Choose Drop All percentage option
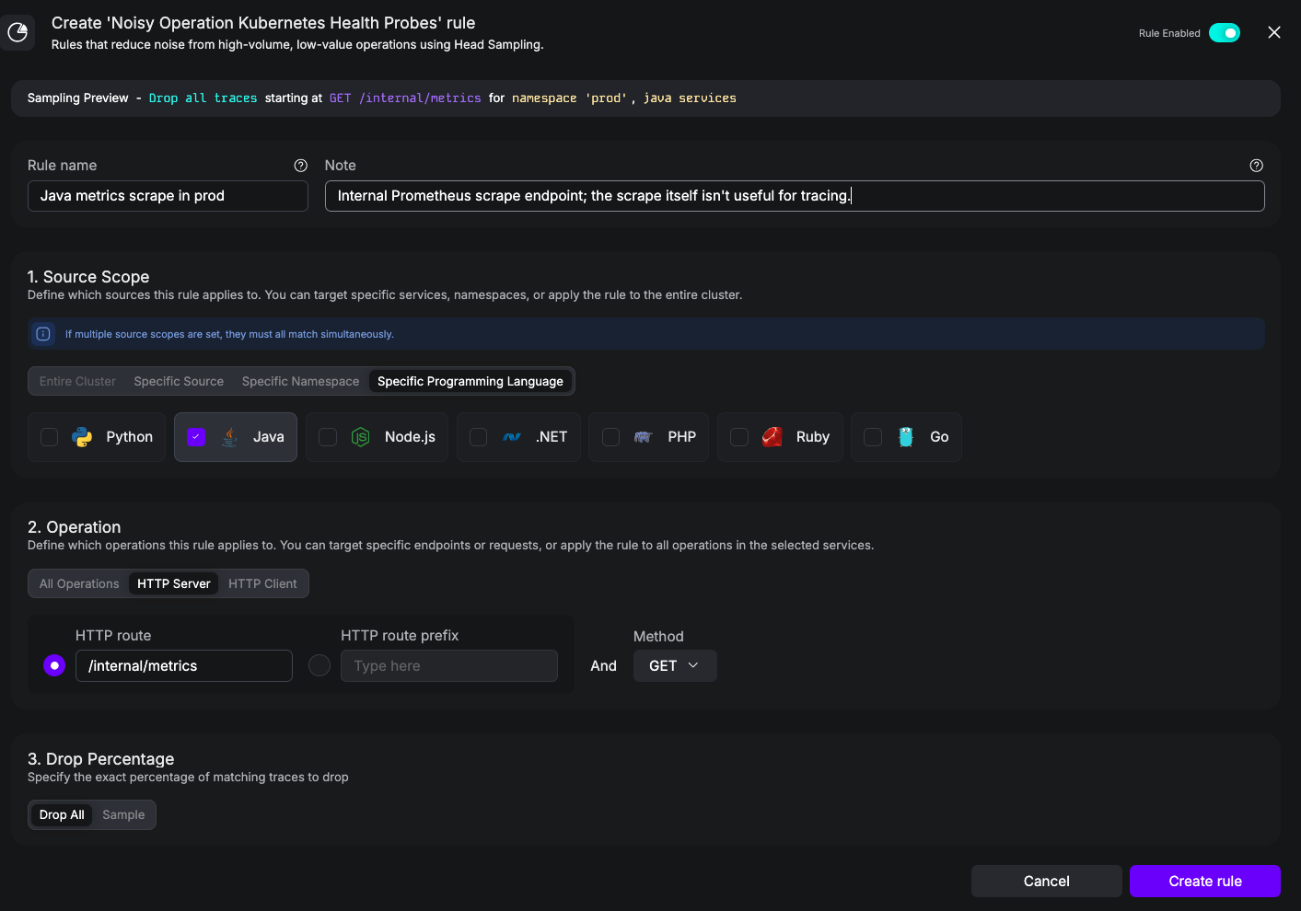Screen dimensions: 1301x911 (x=62, y=814)
